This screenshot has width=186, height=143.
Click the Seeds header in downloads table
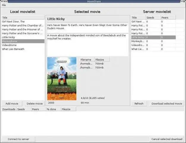[x=24, y=109]
